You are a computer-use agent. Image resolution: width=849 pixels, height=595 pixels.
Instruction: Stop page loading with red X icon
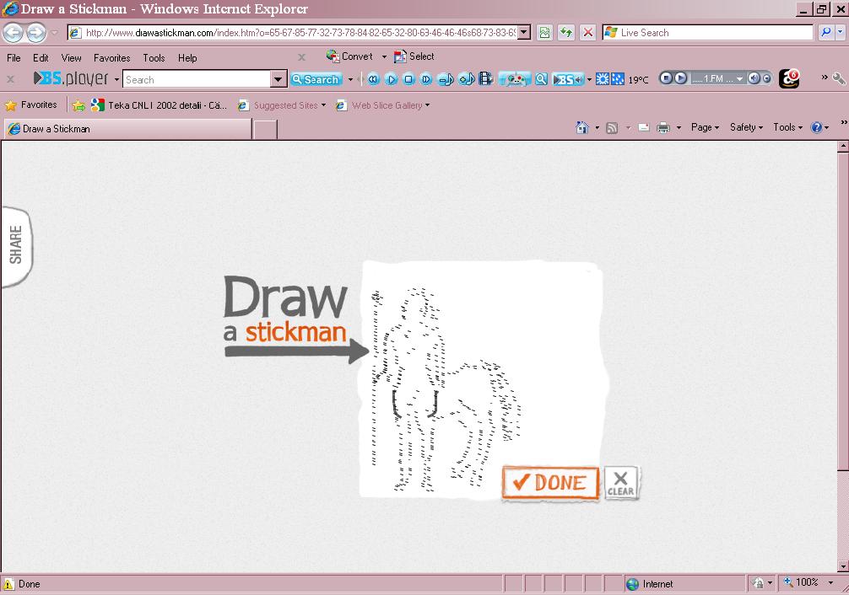click(587, 33)
